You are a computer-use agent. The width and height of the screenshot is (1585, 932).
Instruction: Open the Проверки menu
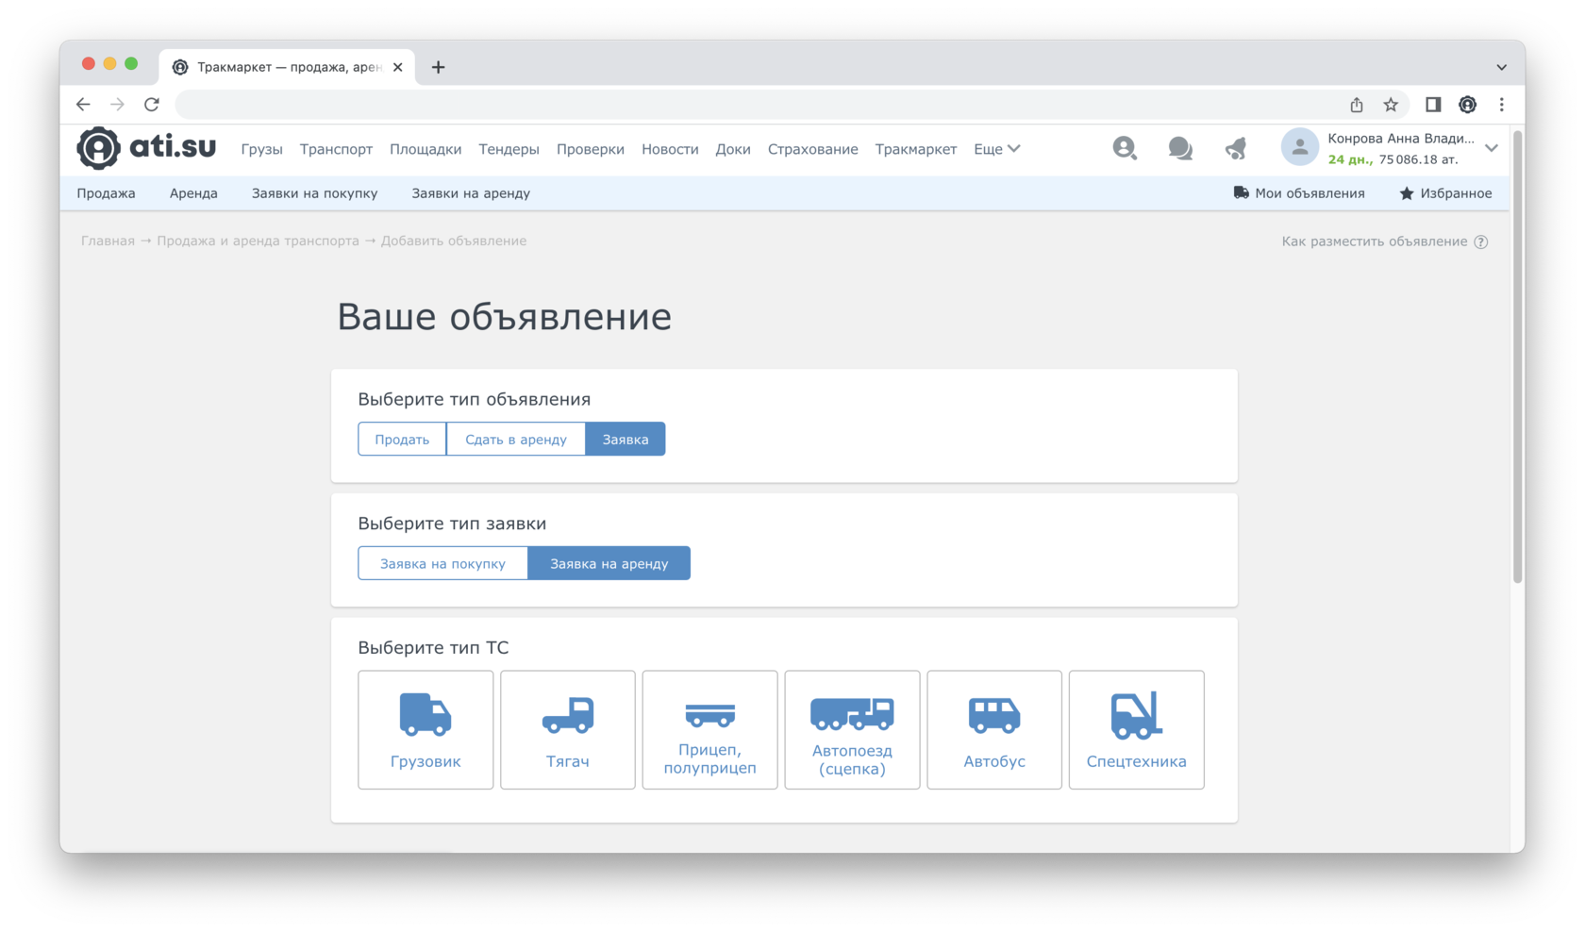(x=591, y=149)
